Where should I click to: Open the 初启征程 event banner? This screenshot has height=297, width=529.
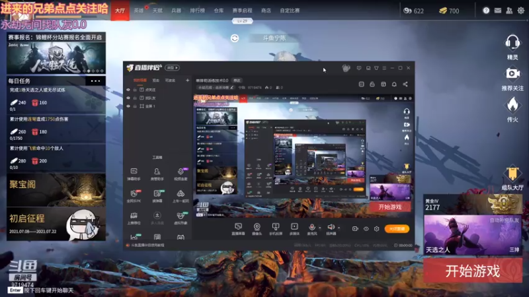click(56, 224)
